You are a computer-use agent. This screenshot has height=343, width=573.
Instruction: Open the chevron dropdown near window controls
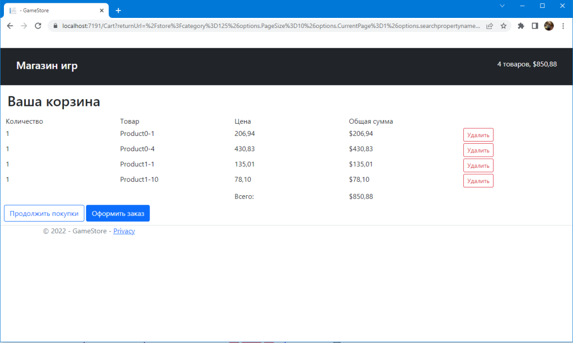(502, 6)
